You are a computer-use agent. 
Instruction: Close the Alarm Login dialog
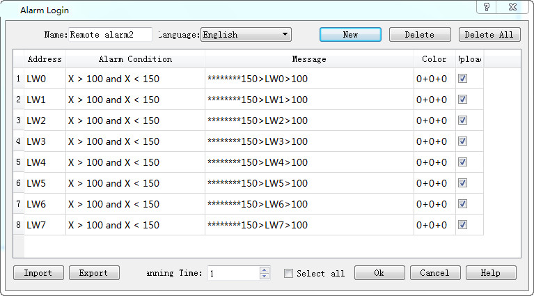click(512, 7)
